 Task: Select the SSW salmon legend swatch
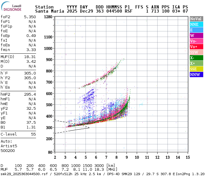(197, 52)
